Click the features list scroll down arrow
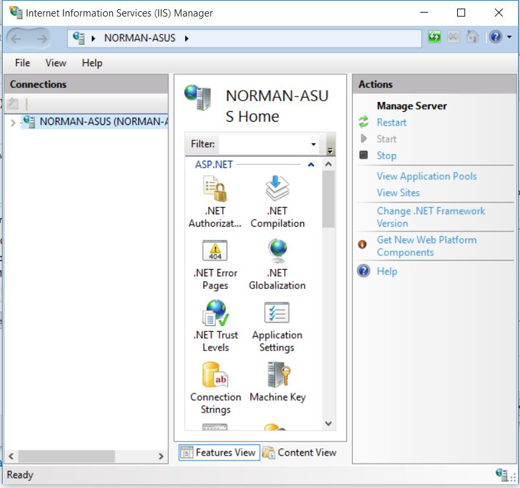The image size is (520, 488). (328, 423)
